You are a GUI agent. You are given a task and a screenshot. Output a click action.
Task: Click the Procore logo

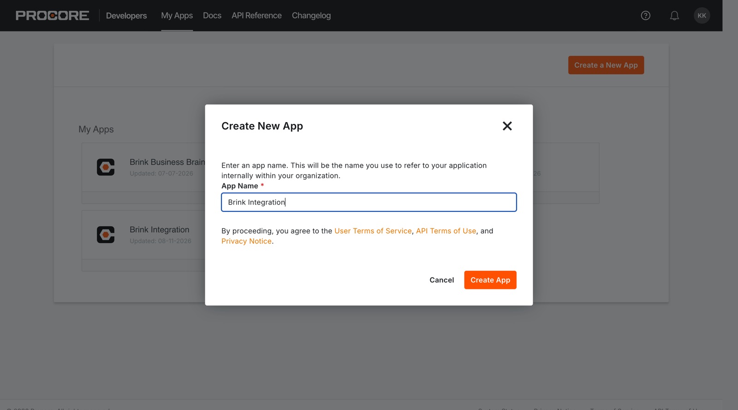(52, 16)
